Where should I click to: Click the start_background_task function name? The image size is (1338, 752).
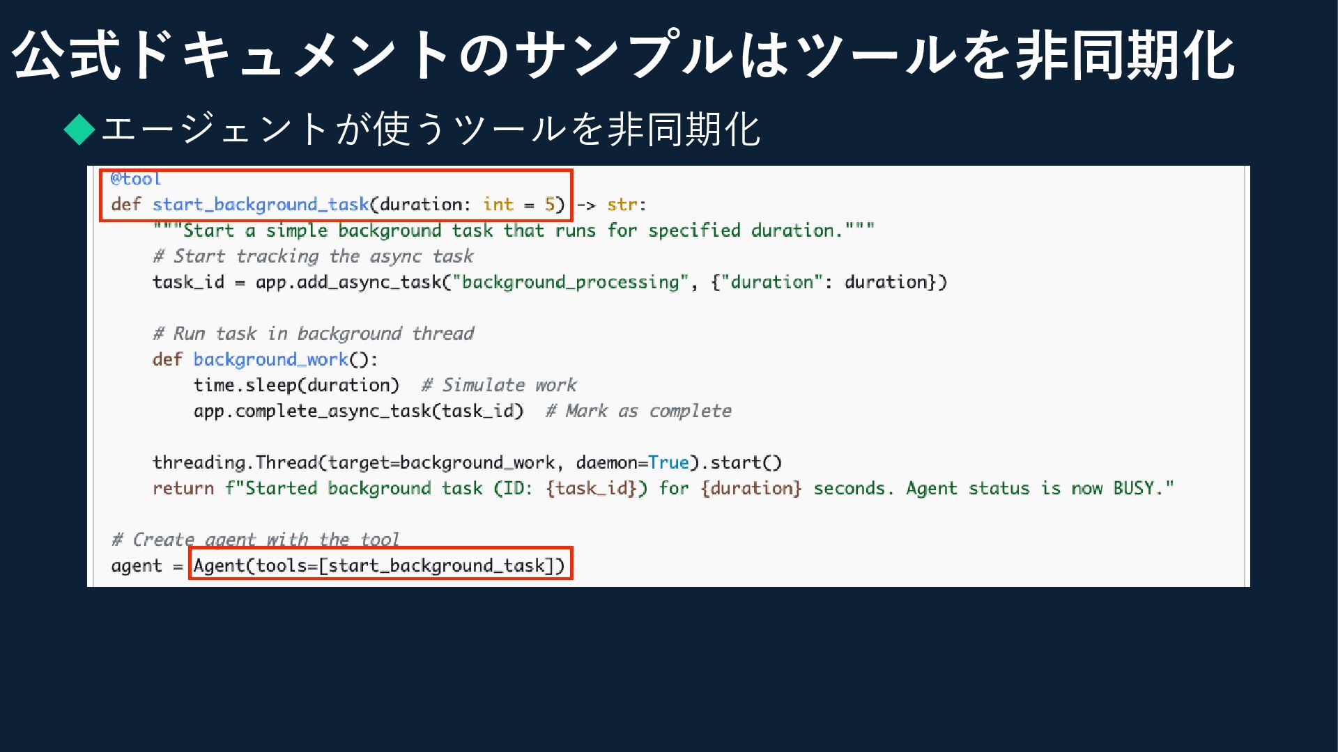[260, 205]
